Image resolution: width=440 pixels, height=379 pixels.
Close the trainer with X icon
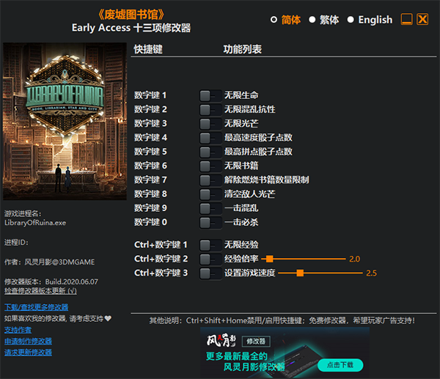pos(422,19)
